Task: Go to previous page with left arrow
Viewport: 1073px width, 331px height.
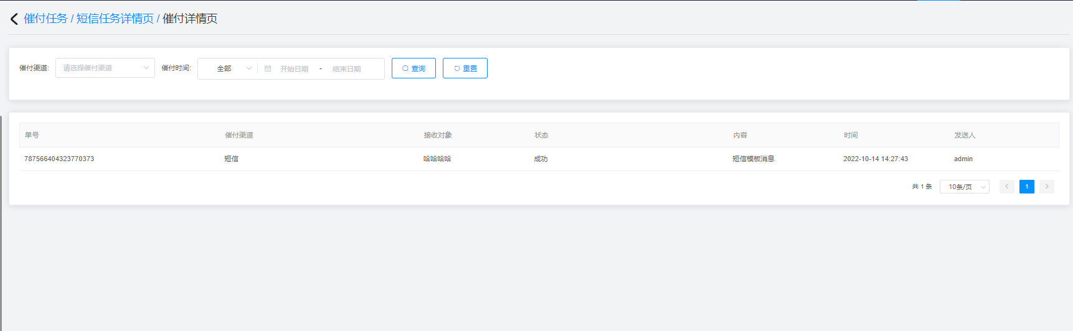Action: tap(1006, 187)
